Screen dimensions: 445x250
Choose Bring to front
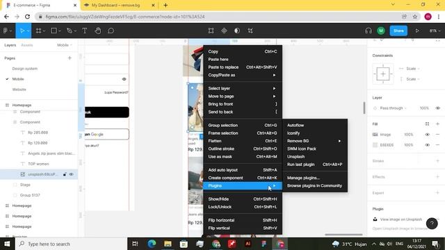pos(243,104)
